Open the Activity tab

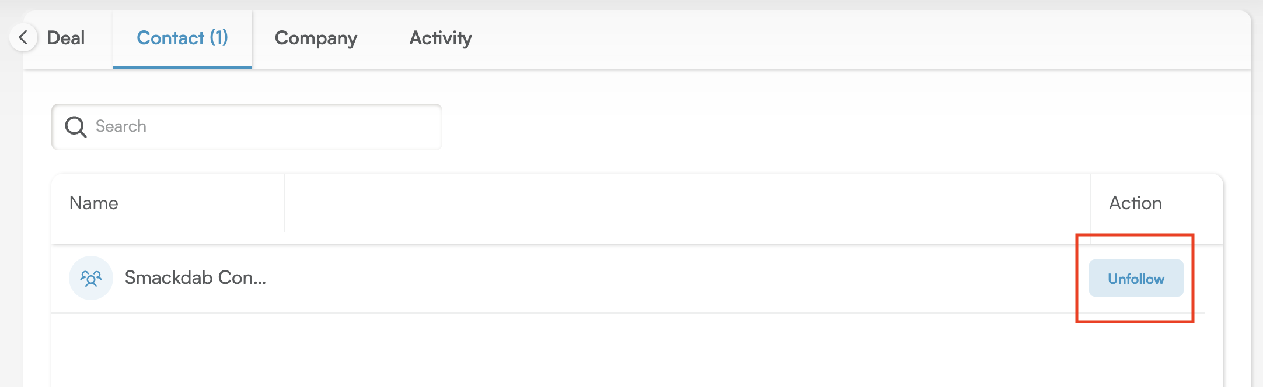coord(441,38)
